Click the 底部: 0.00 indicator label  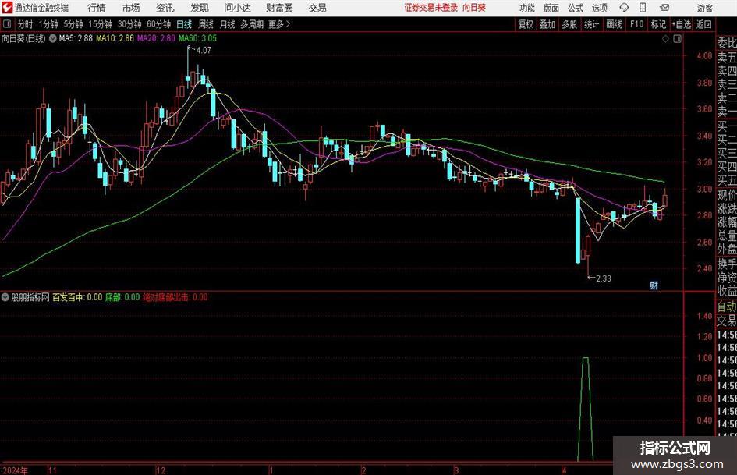[122, 297]
